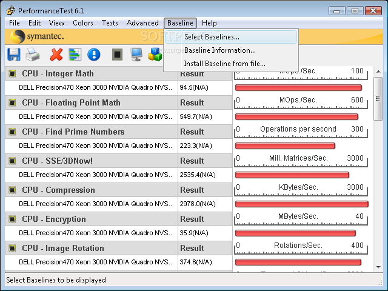The width and height of the screenshot is (388, 291).
Task: Click the 374.6(N/A) result value
Action: [x=196, y=262]
